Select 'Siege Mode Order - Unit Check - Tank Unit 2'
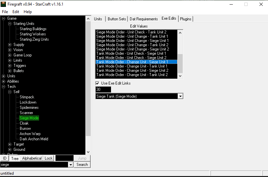Image resolution: width=268 pixels, height=177 pixels. [136, 32]
